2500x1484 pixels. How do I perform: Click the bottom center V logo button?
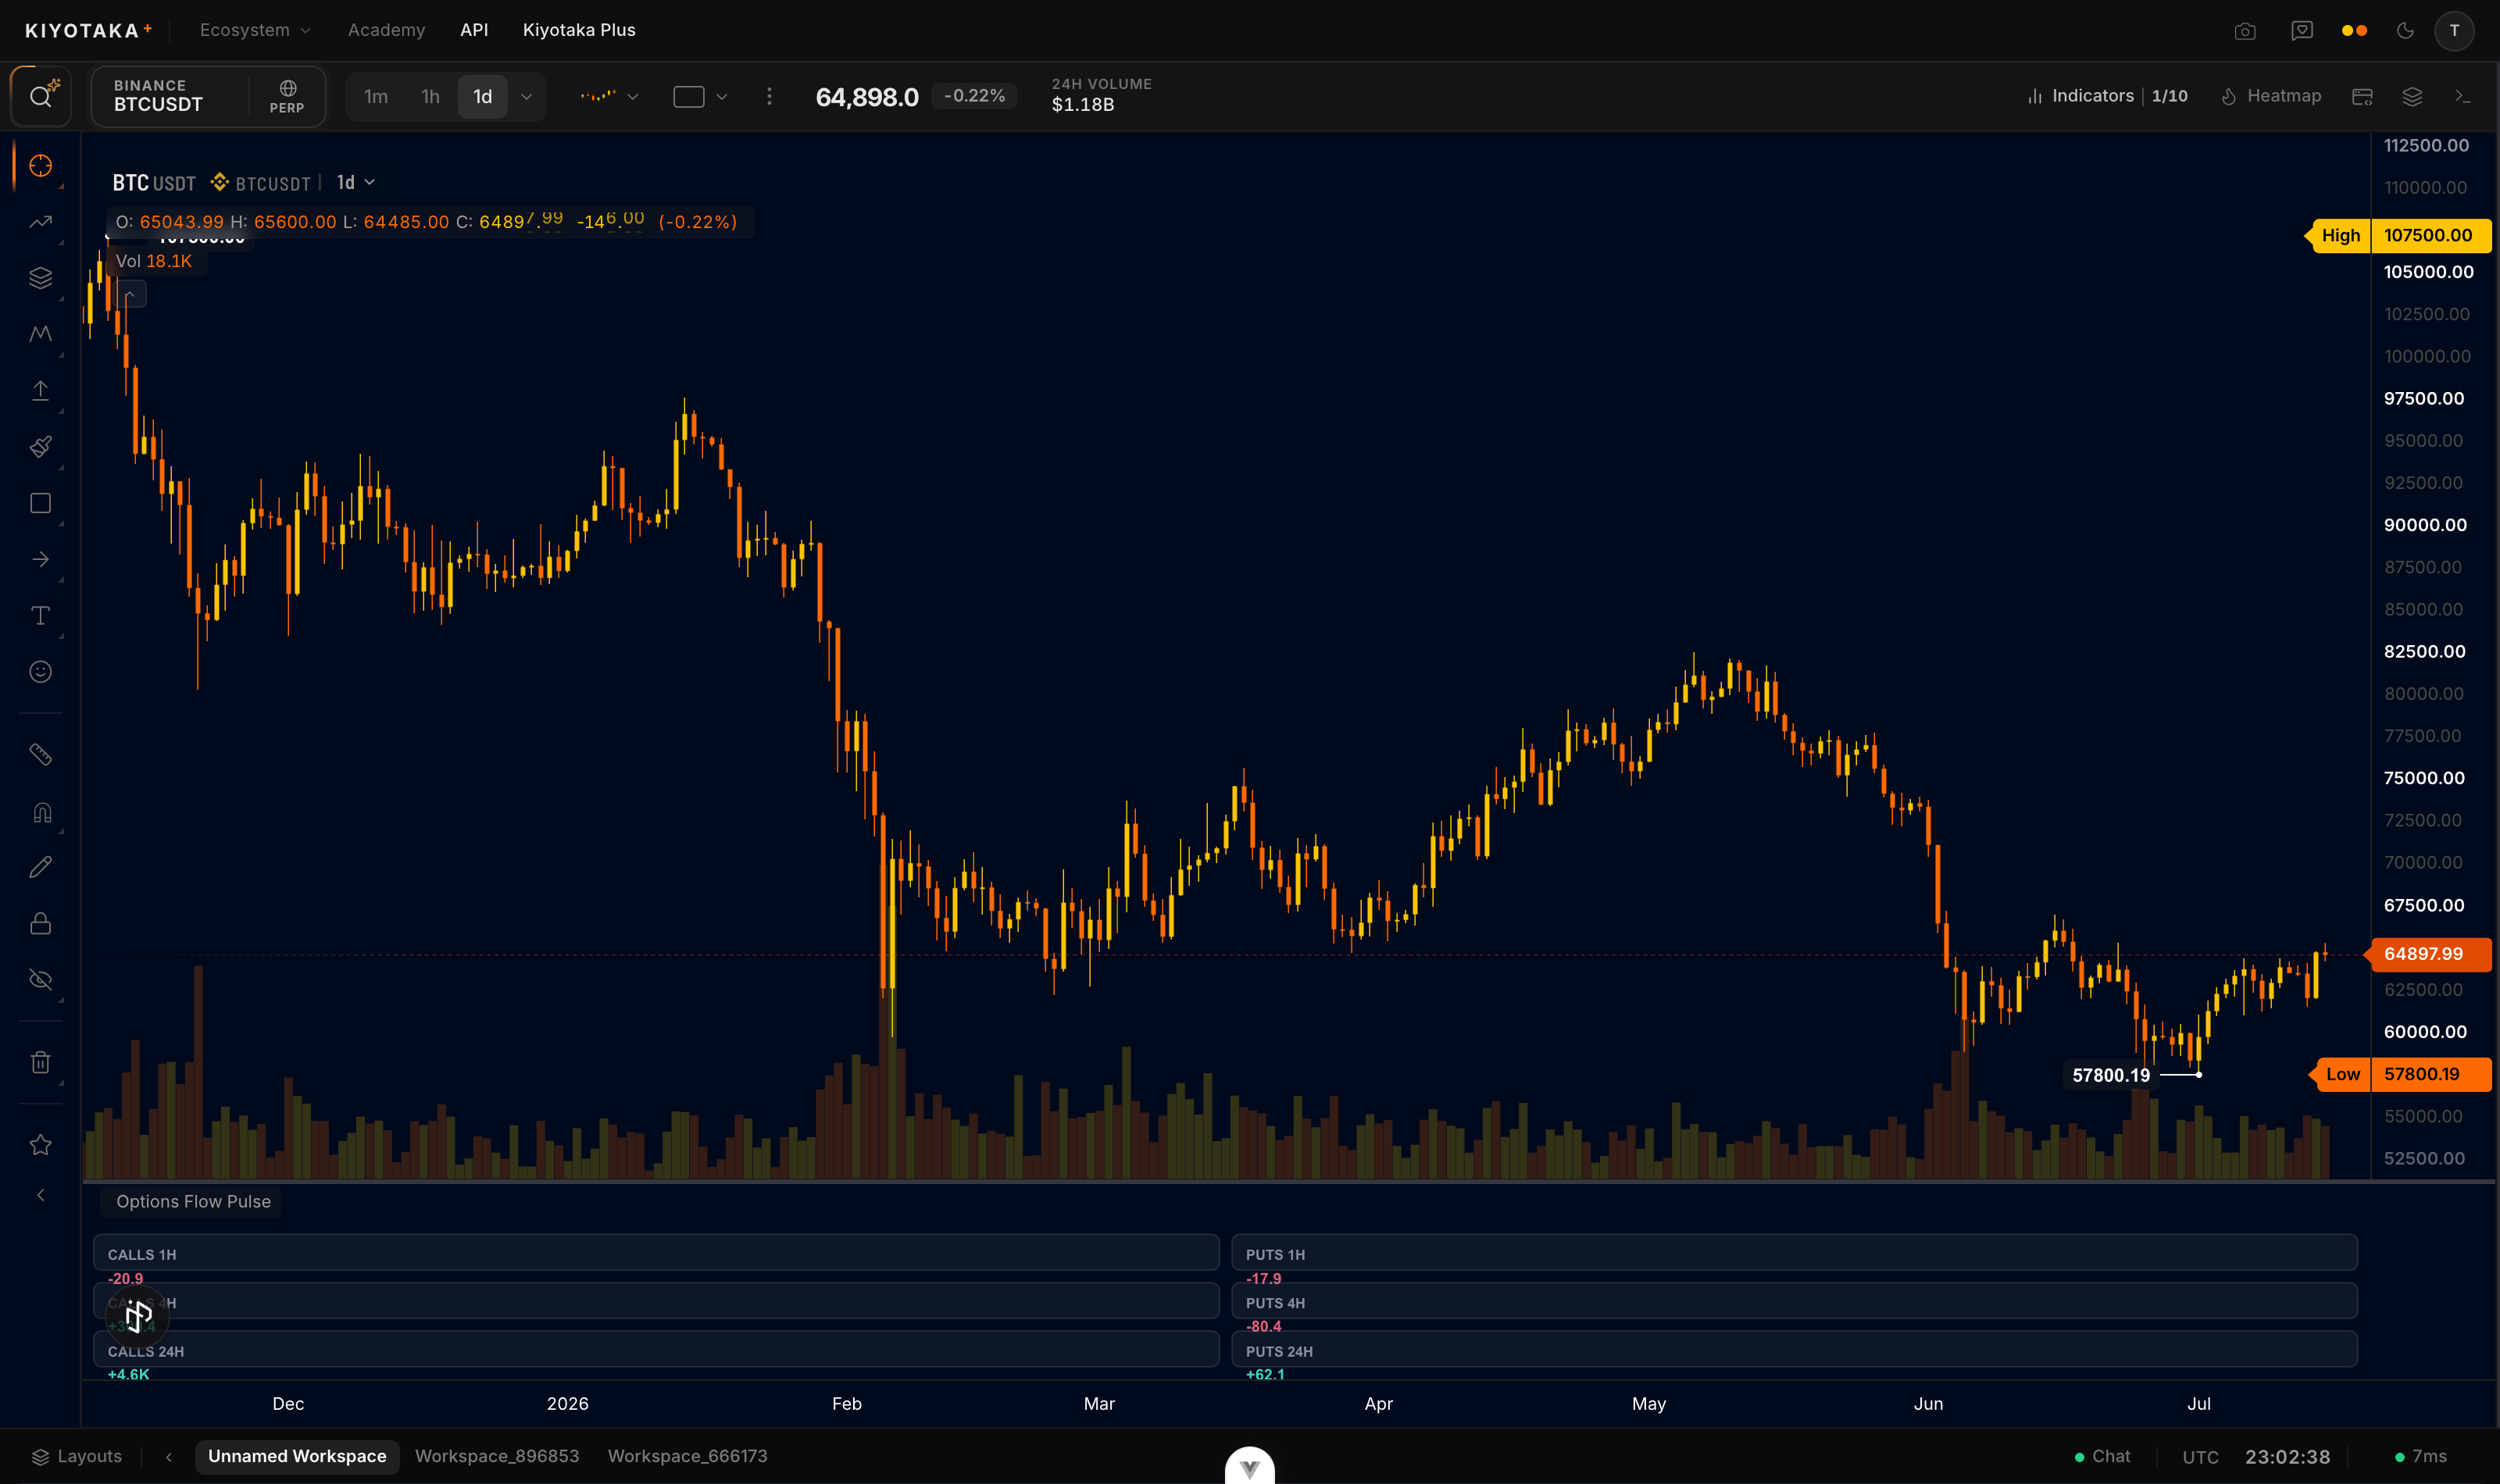1249,1467
